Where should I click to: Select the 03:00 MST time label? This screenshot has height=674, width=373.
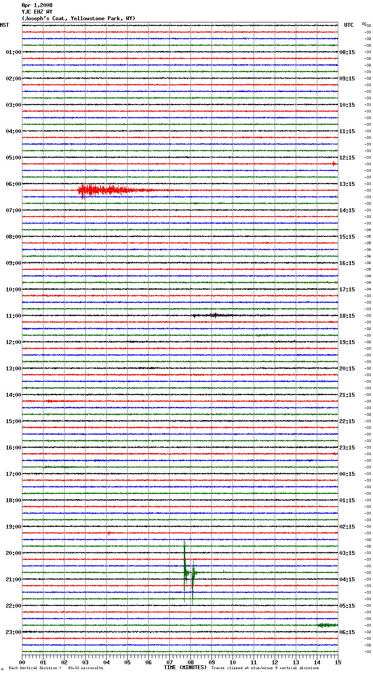tap(14, 105)
